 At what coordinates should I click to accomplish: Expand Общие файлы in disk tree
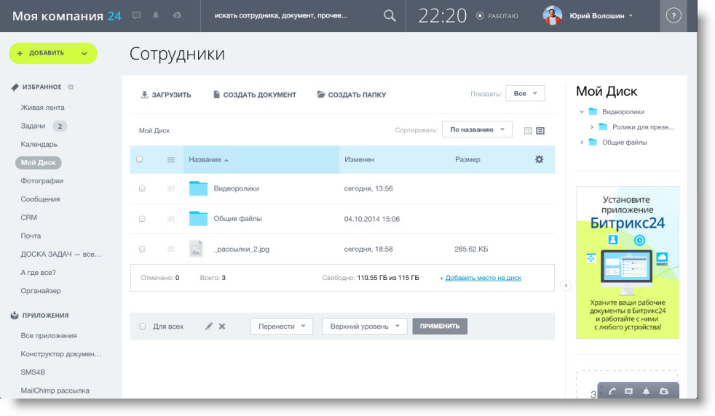pos(582,143)
